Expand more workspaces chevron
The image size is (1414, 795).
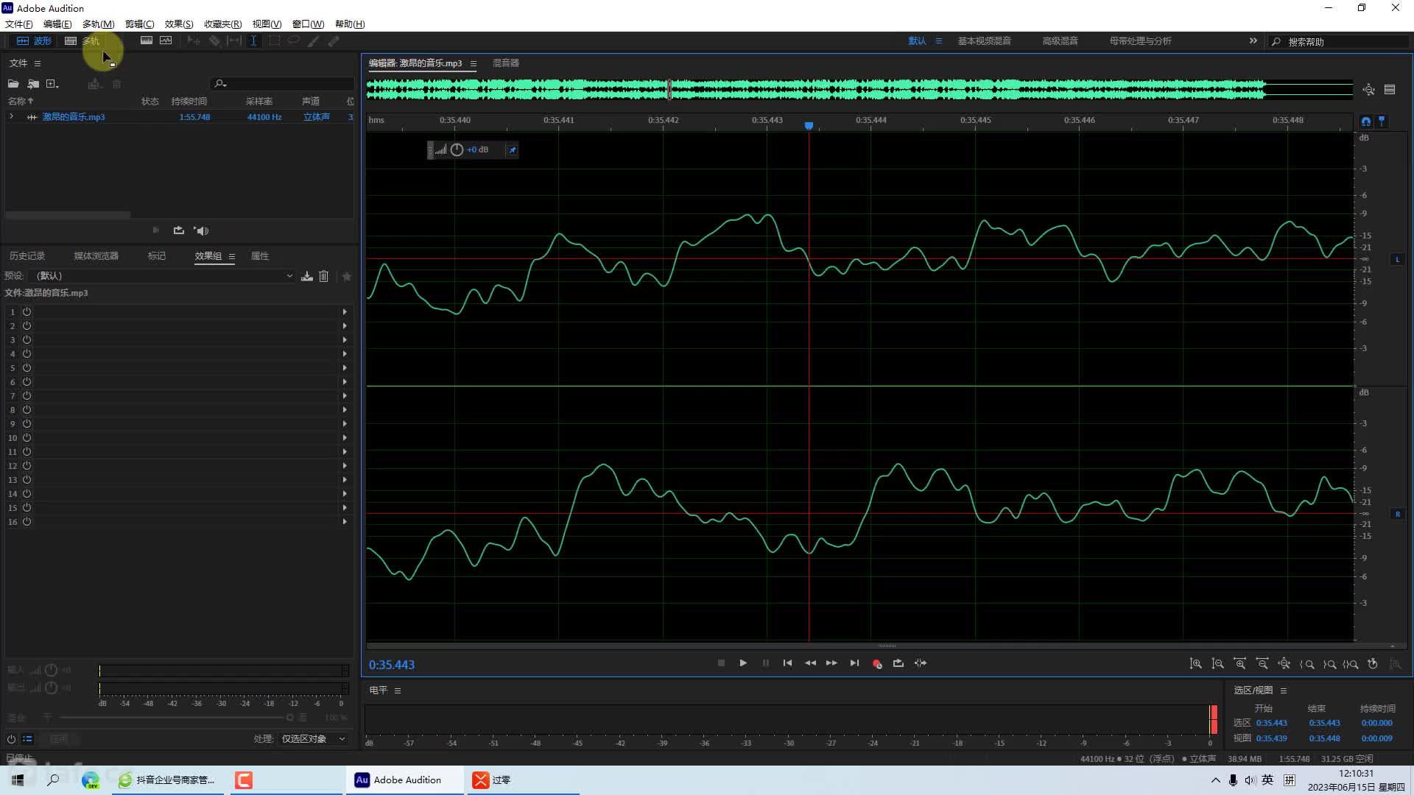tap(1253, 41)
